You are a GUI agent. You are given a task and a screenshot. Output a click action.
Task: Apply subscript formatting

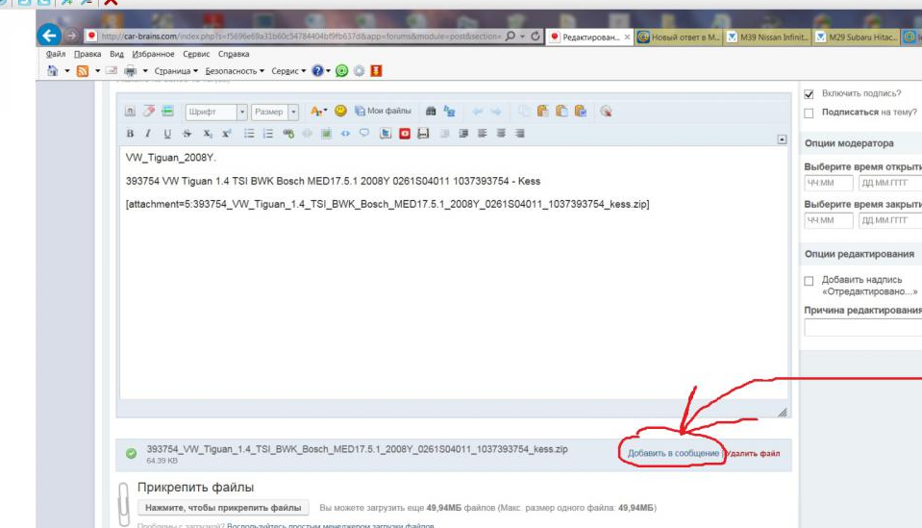point(207,134)
